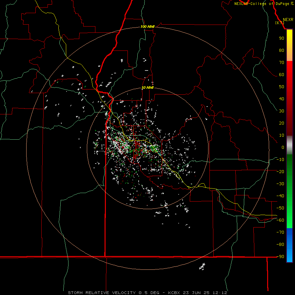The height and width of the screenshot is (295, 295).
Task: Click the -20 value on velocity scale
Action: pos(280,171)
